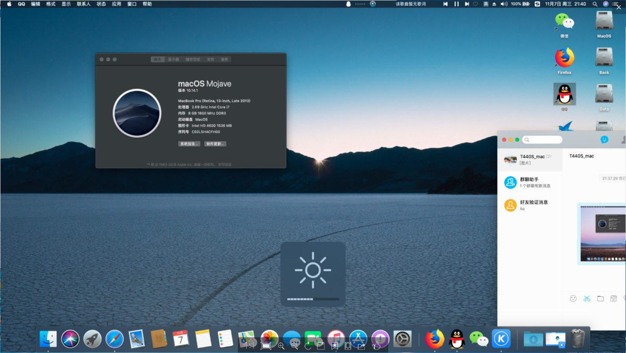626x353 pixels.
Task: Open the 联系人 menu
Action: 83,4
